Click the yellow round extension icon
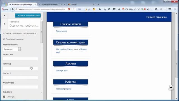The width and height of the screenshot is (179, 101). (94, 9)
